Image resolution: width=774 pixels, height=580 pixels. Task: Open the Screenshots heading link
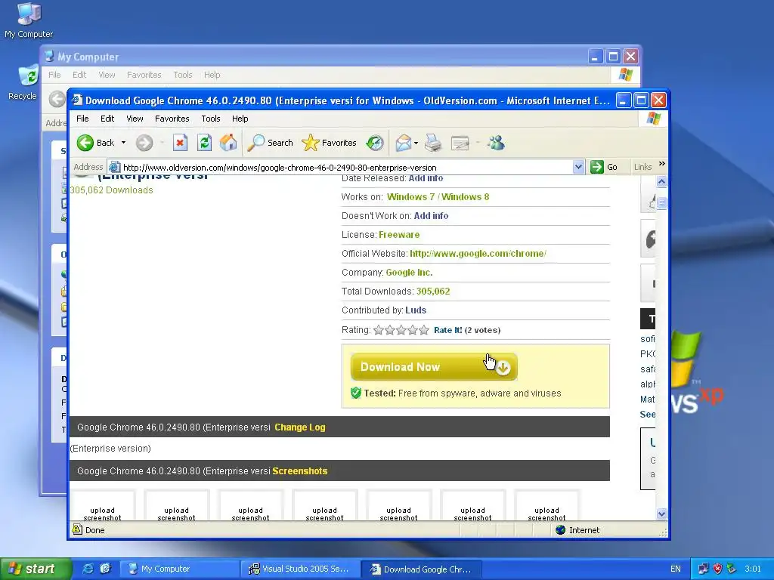click(x=299, y=471)
